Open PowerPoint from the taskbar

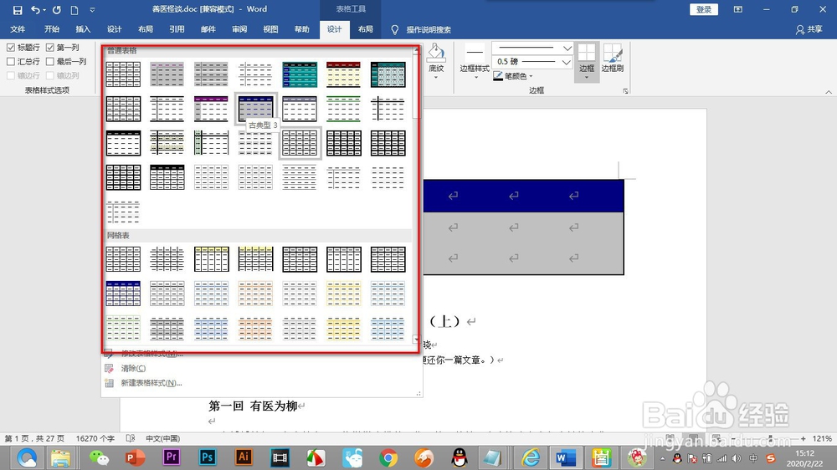135,457
